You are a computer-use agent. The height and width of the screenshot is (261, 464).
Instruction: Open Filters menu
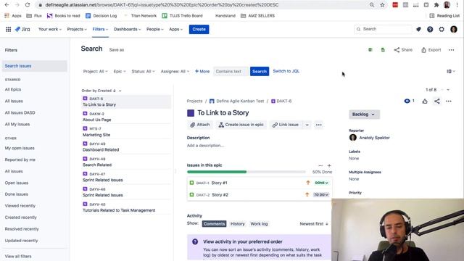100,29
